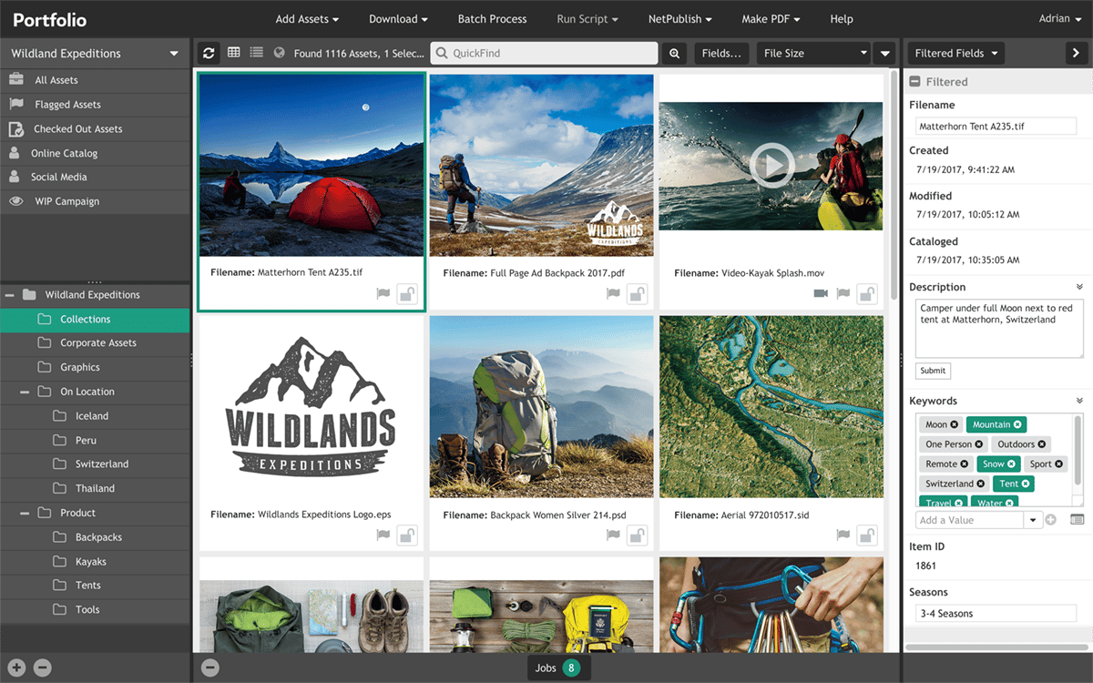
Task: Open the File Size sort dropdown
Action: 814,54
